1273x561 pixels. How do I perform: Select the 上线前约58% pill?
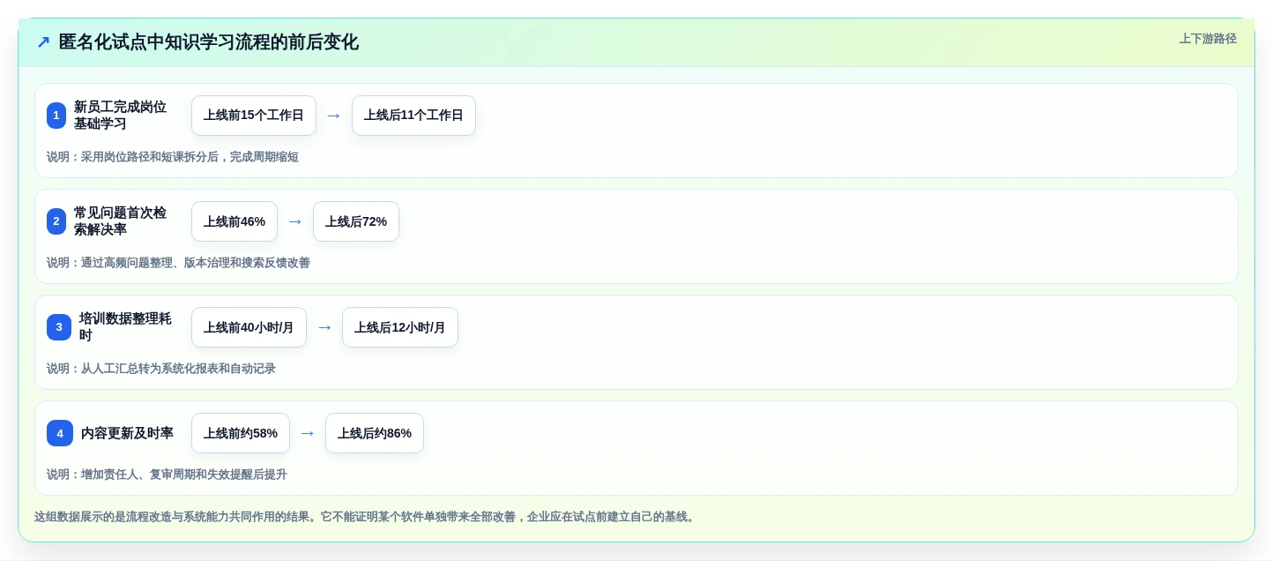pyautogui.click(x=241, y=433)
